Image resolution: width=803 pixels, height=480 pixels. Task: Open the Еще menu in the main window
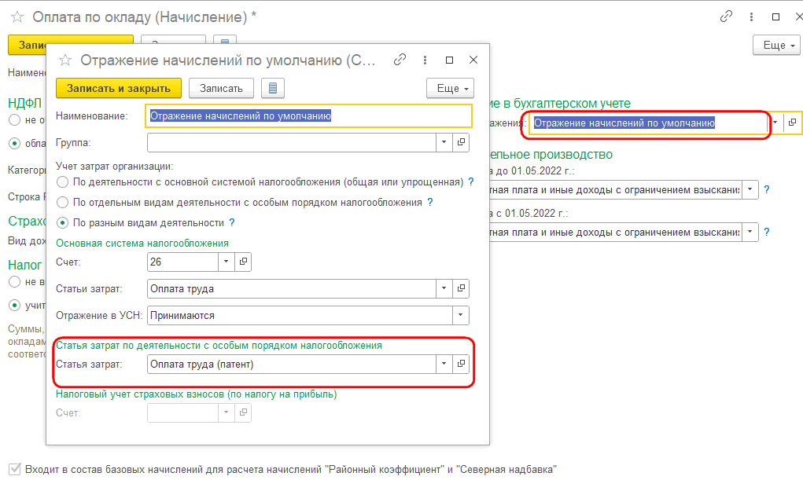pos(776,45)
